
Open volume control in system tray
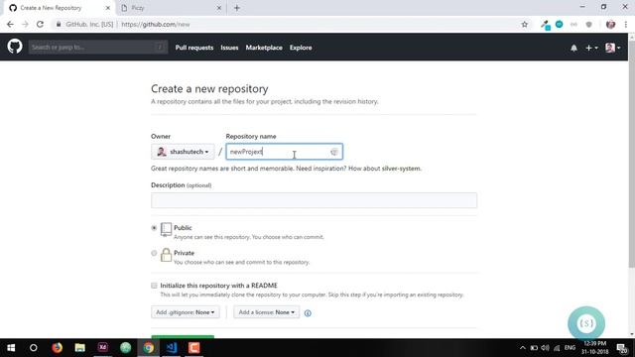point(545,348)
